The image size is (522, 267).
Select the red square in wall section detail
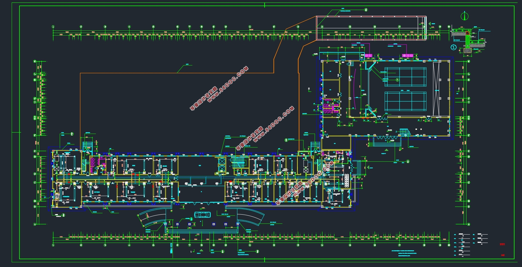tap(467, 34)
